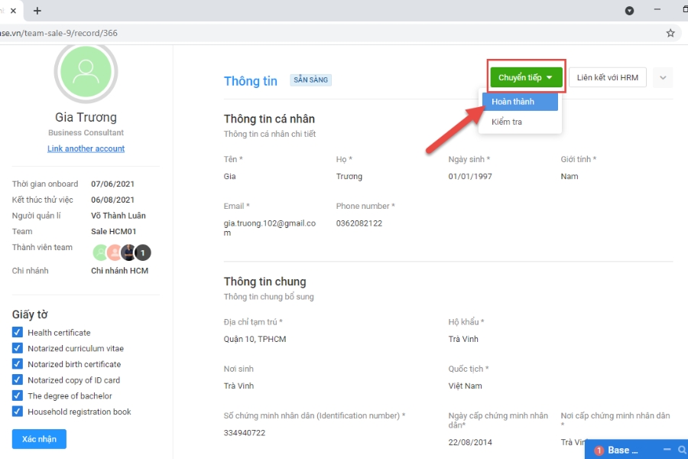Click the Xác nhận button
The image size is (688, 459).
(x=39, y=439)
